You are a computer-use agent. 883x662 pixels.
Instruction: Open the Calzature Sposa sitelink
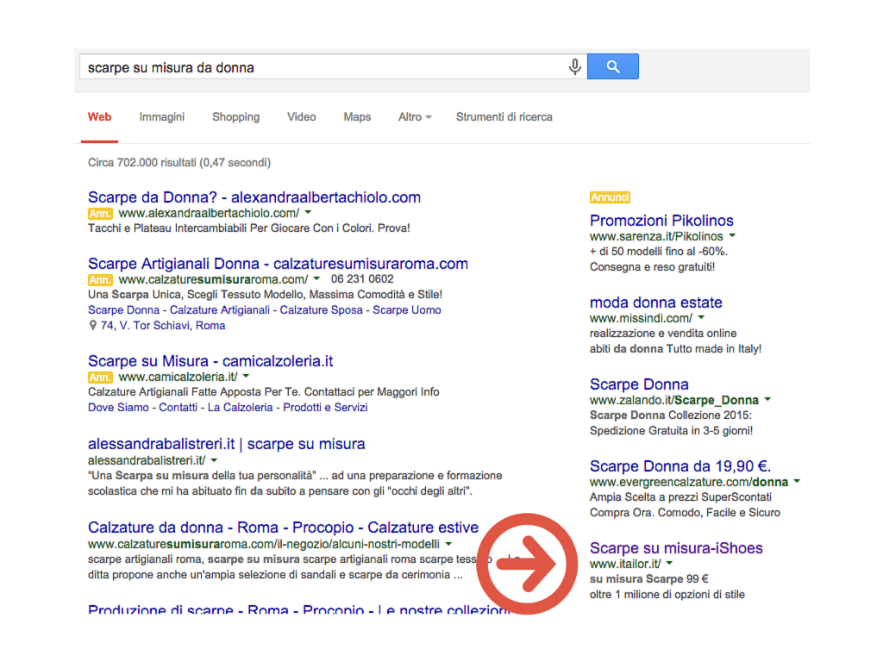pyautogui.click(x=321, y=310)
